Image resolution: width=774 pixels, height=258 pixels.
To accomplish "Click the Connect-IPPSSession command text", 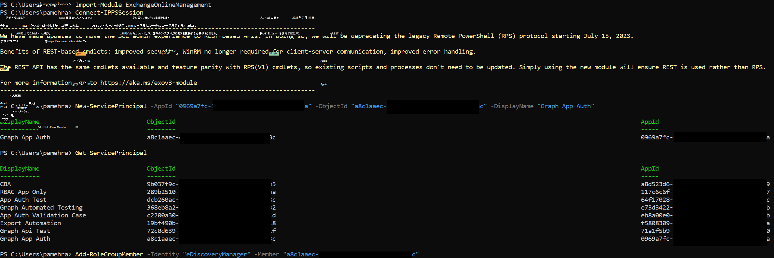I will point(109,13).
